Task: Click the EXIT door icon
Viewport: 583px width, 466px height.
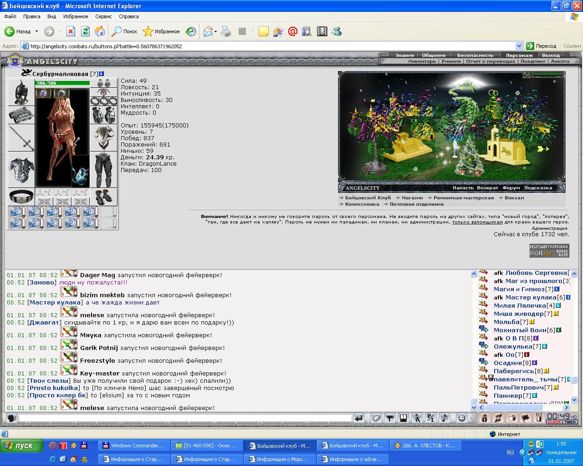Action: click(x=539, y=418)
